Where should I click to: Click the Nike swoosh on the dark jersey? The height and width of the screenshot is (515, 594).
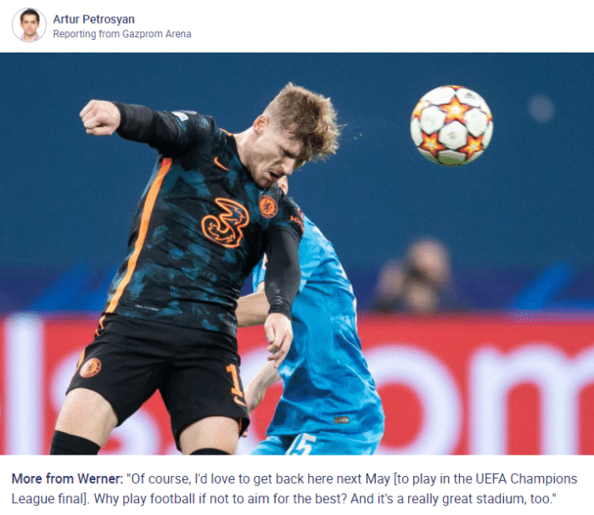tap(220, 165)
